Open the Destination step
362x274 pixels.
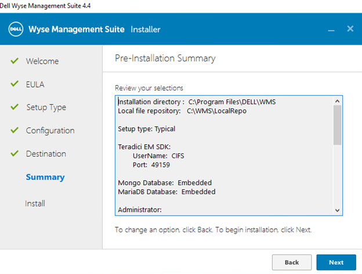46,154
